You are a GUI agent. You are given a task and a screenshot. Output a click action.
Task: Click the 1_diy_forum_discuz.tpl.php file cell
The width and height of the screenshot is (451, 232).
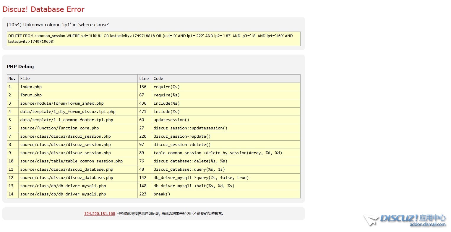68,112
